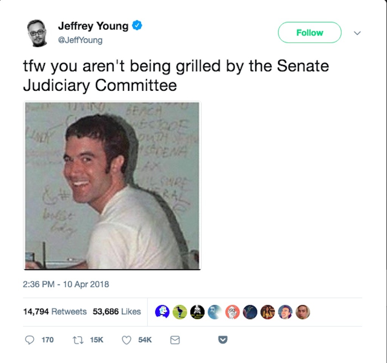
Task: Expand the tweet options chevron
Action: [357, 33]
